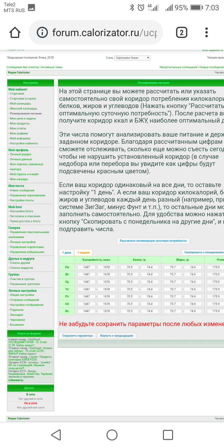The height and width of the screenshot is (448, 224).
Task: Open the tab switcher showing 2 tabs
Action: click(182, 32)
